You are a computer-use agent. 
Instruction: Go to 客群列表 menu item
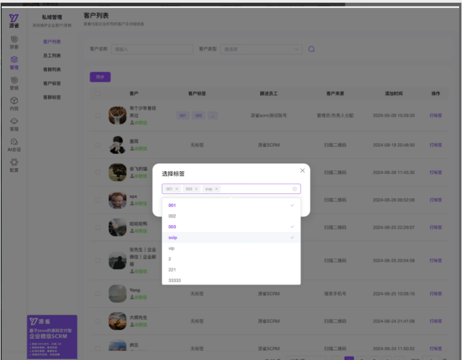(52, 69)
